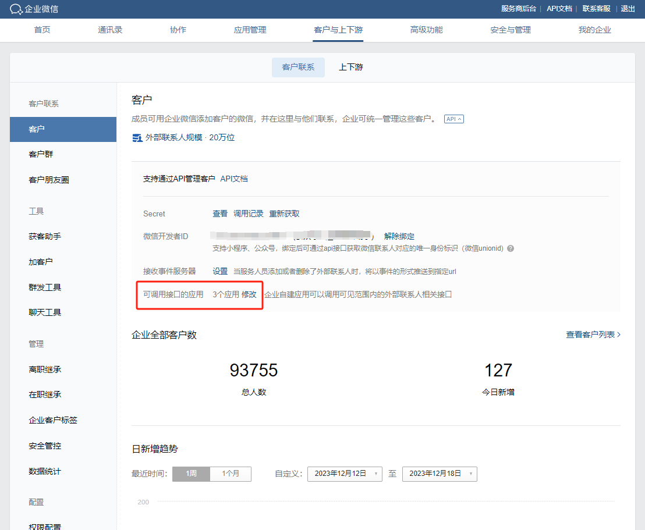The height and width of the screenshot is (530, 645).
Task: Open 通讯录 in the top navigation
Action: coord(110,30)
